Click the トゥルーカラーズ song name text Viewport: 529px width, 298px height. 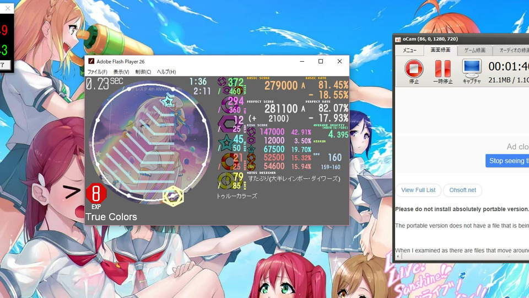[236, 196]
